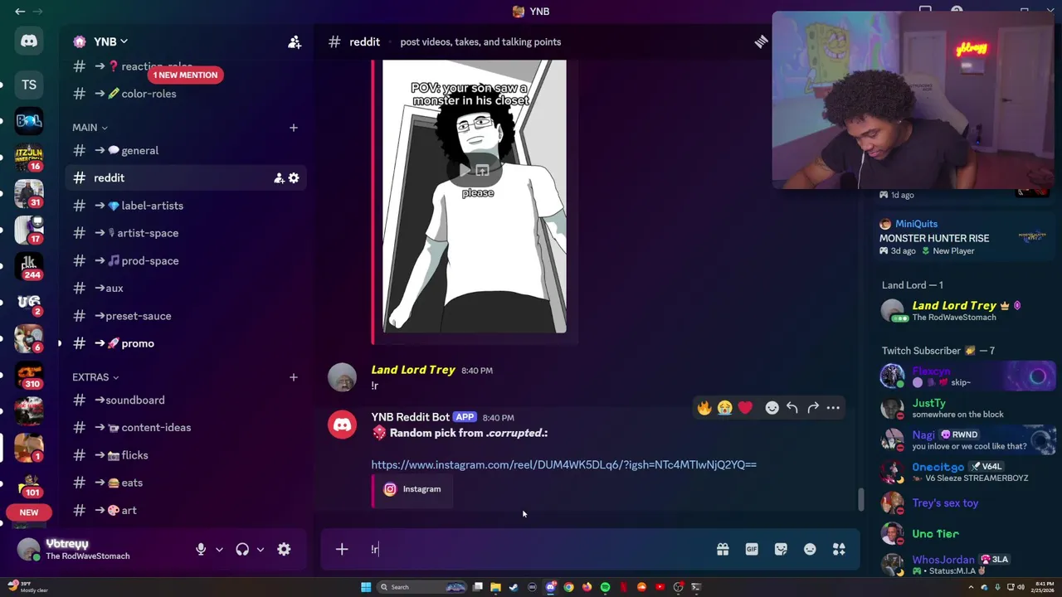Open the Instagram reel link
The image size is (1062, 597).
563,464
